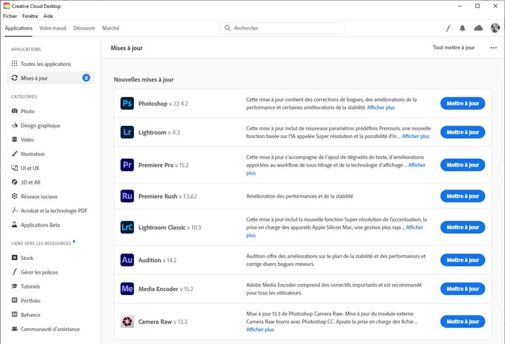The width and height of the screenshot is (505, 344).
Task: Expand Lightroom Classic description Afficher plus
Action: coord(414,228)
